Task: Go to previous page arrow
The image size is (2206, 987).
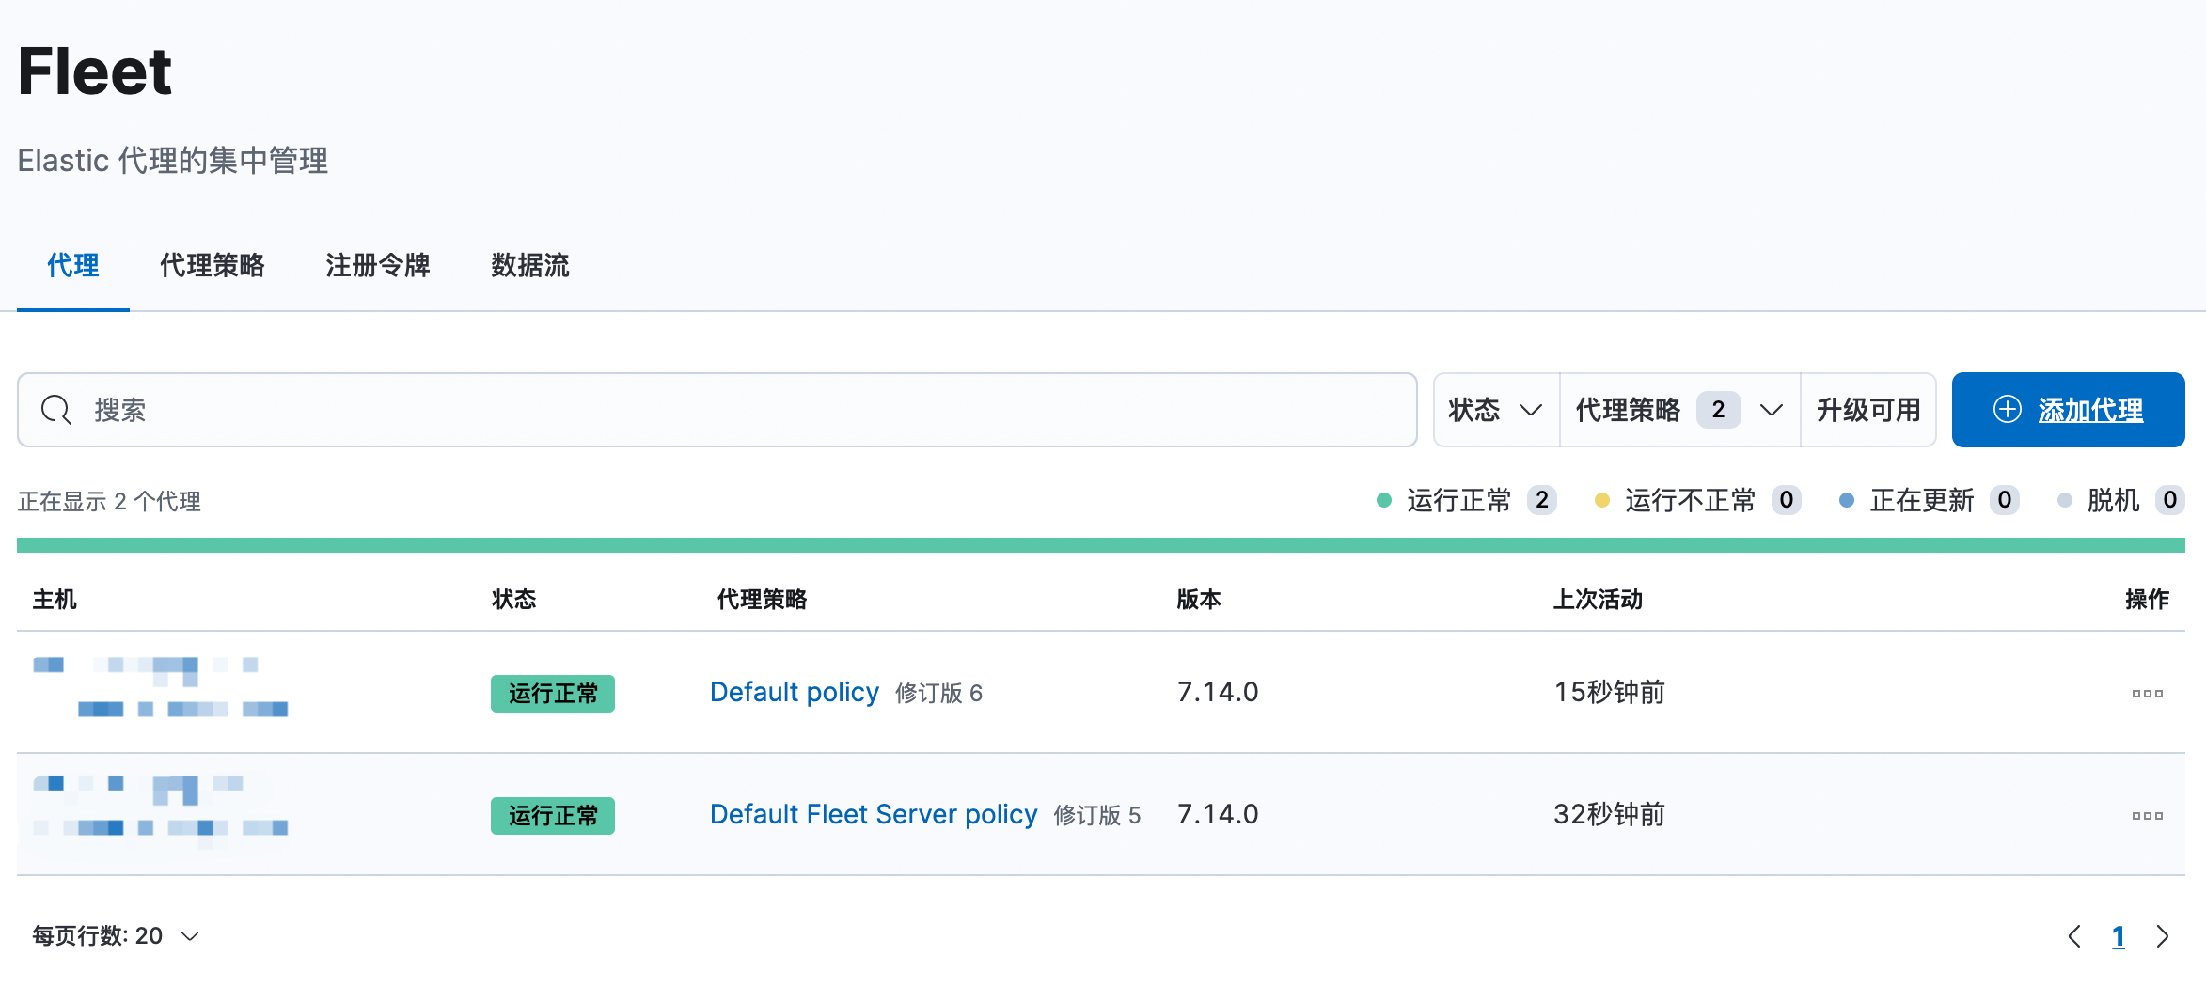Action: (2074, 936)
